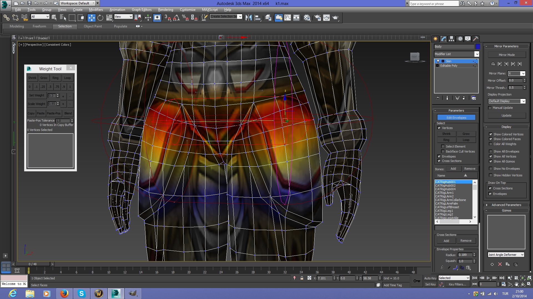The image size is (533, 299).
Task: Open the Material Editor icon
Action: point(307,18)
